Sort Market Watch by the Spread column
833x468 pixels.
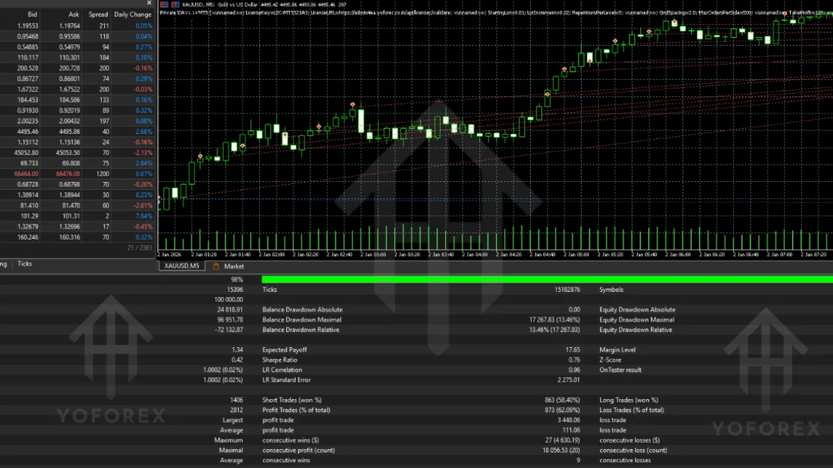point(98,14)
